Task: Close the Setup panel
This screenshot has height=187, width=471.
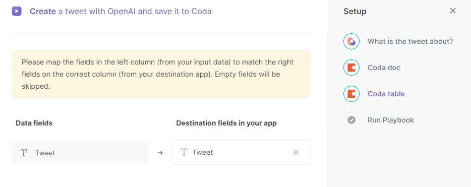Action: pos(453,11)
